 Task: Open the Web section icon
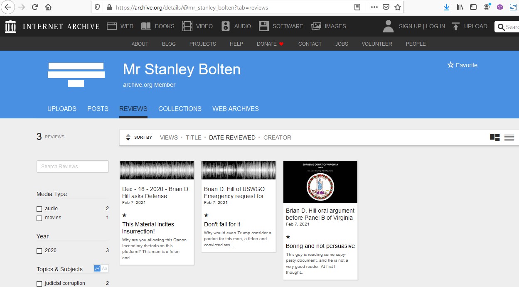tap(112, 26)
